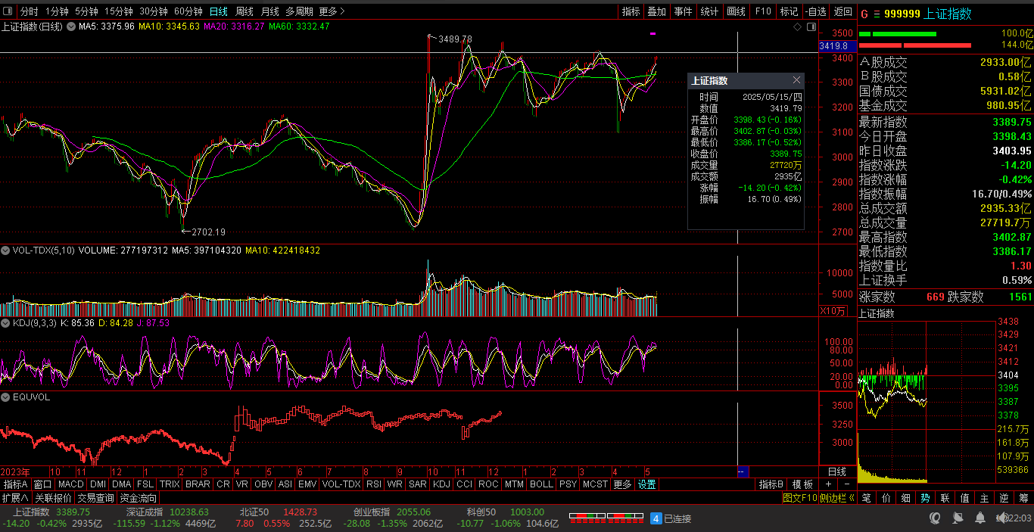
Task: Select the BRAR indicator tab
Action: click(198, 484)
